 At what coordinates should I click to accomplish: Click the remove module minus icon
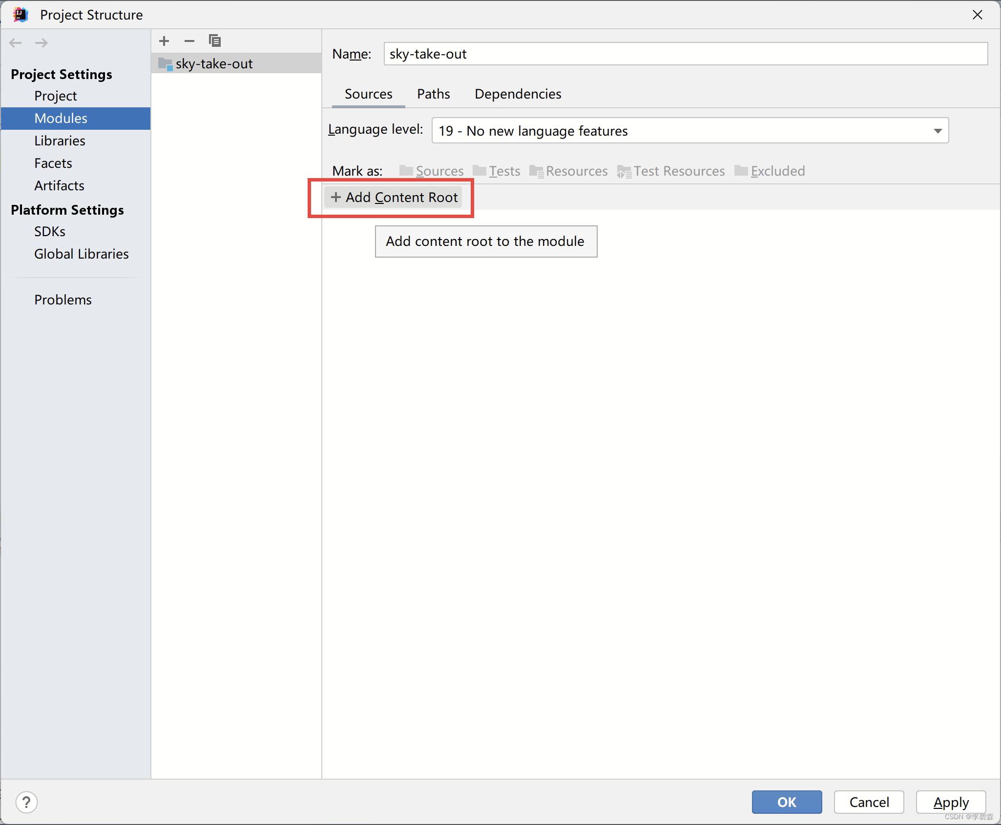click(189, 40)
